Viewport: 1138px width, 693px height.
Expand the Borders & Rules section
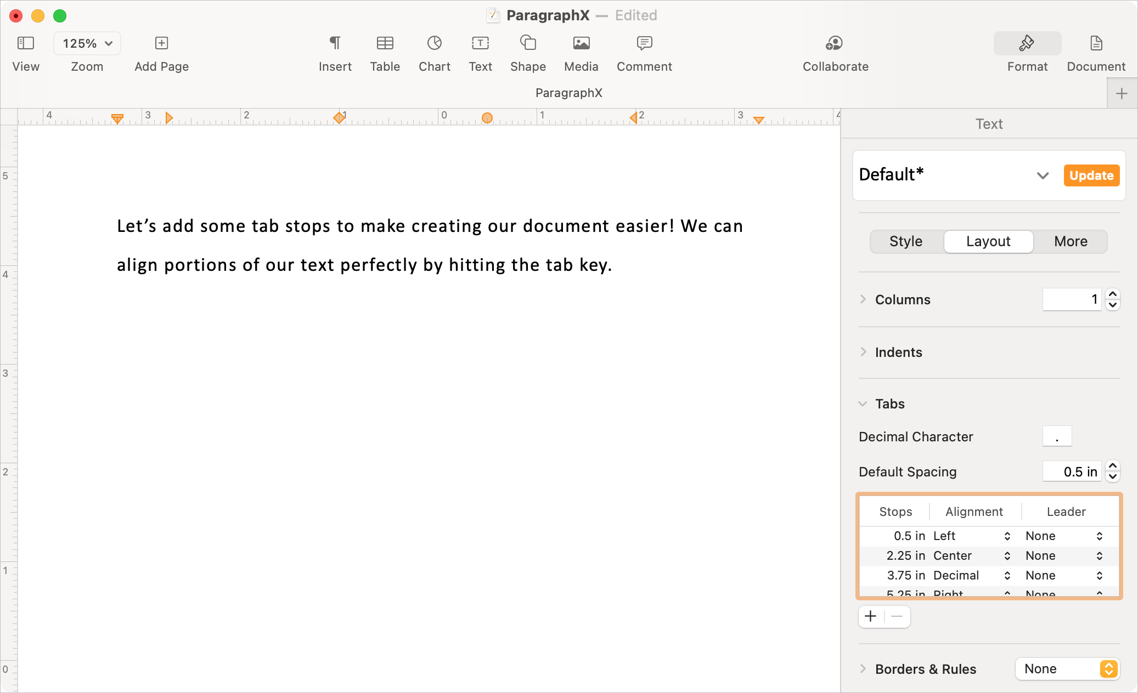(x=863, y=669)
